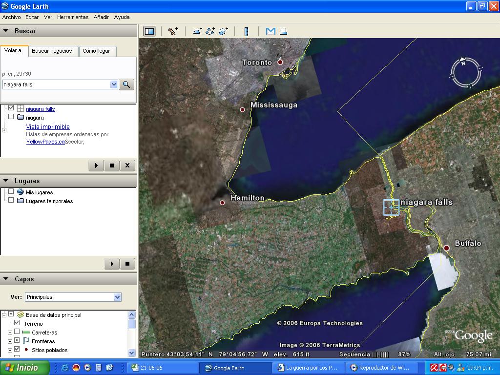Click the Hamilton city marker dot
This screenshot has width=500, height=375.
222,203
